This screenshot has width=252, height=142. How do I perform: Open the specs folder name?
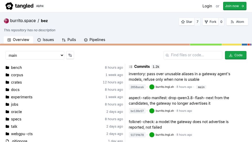tap(16, 119)
